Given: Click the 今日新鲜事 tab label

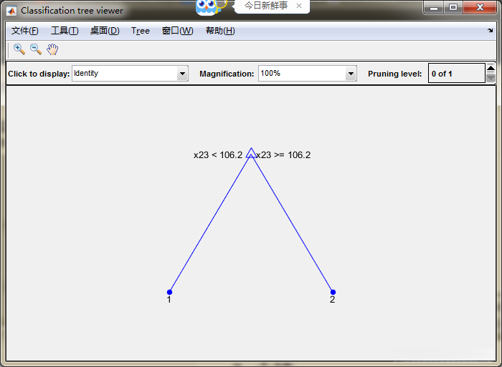Looking at the screenshot, I should click(266, 6).
